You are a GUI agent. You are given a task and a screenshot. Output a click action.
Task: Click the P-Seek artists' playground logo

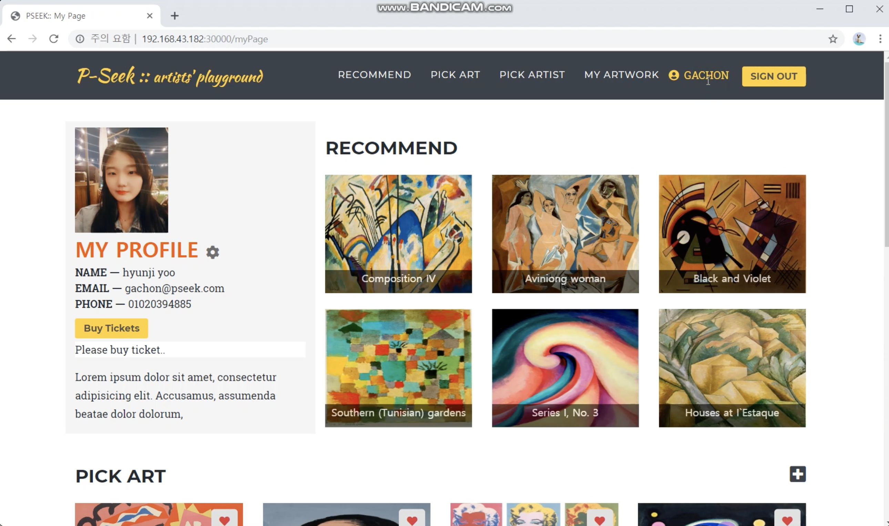pos(170,75)
